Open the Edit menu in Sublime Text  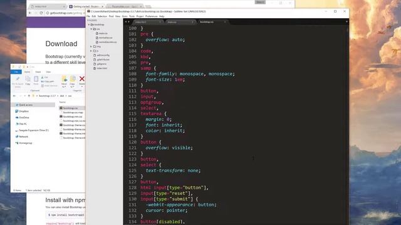click(93, 16)
